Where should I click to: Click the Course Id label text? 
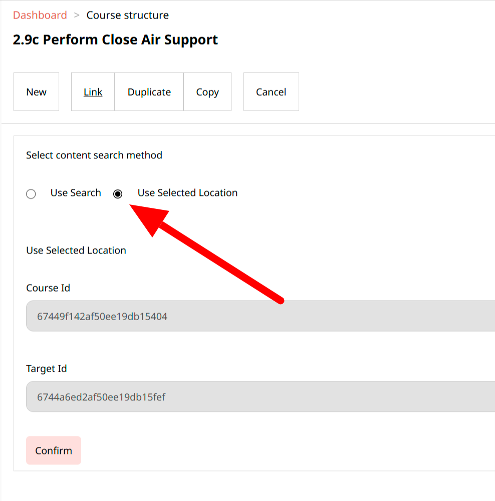click(x=48, y=288)
